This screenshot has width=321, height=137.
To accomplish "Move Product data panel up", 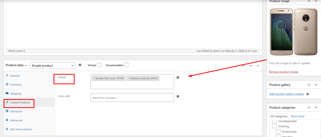I will [243, 66].
